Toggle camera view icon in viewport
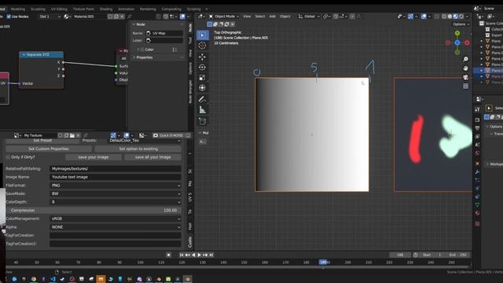 [x=465, y=77]
